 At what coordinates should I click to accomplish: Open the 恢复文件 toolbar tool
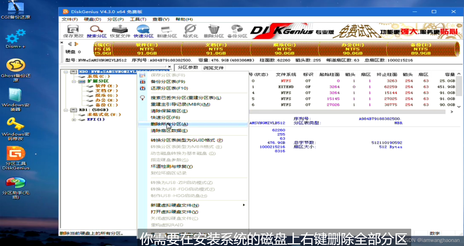coord(120,31)
